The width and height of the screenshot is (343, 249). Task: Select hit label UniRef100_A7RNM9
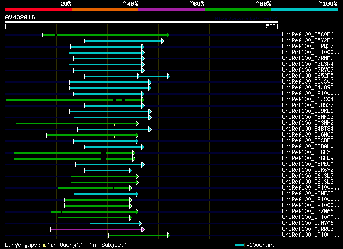[x=308, y=58]
